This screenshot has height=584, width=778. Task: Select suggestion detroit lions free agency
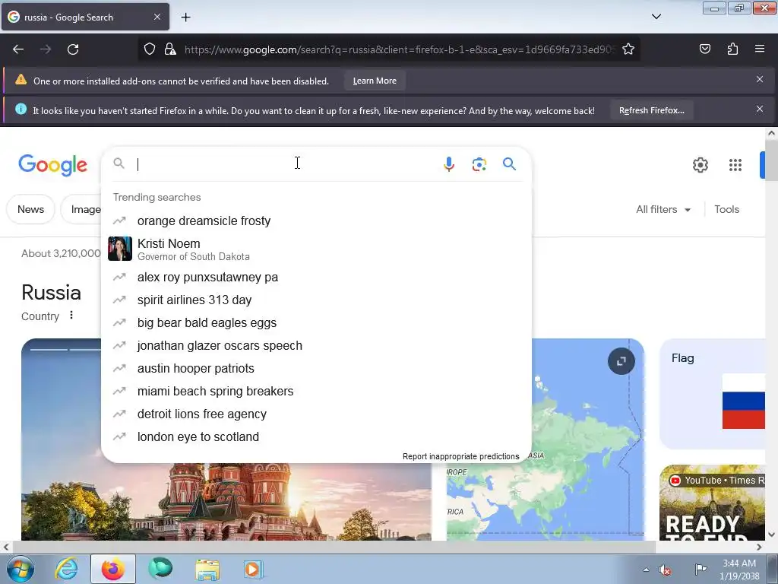[315, 414]
